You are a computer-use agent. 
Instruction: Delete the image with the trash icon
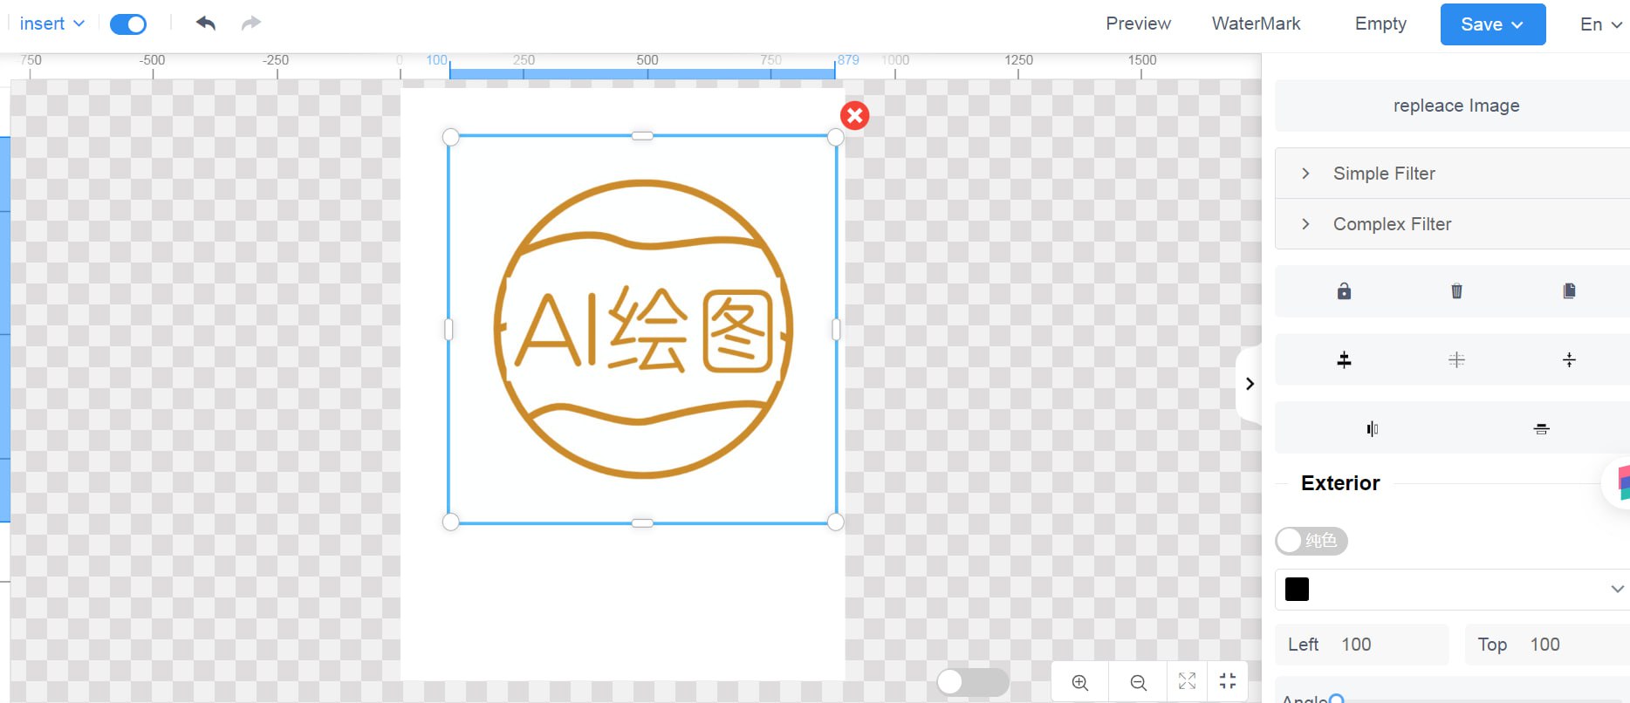click(x=1456, y=291)
